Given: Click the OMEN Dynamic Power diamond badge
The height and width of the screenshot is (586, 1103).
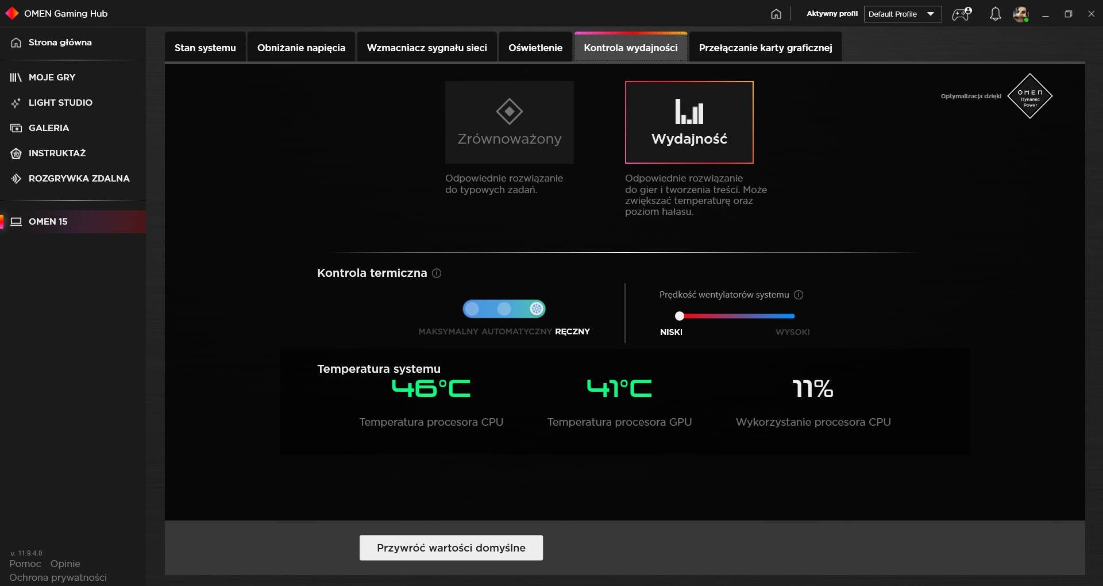Looking at the screenshot, I should (1030, 96).
